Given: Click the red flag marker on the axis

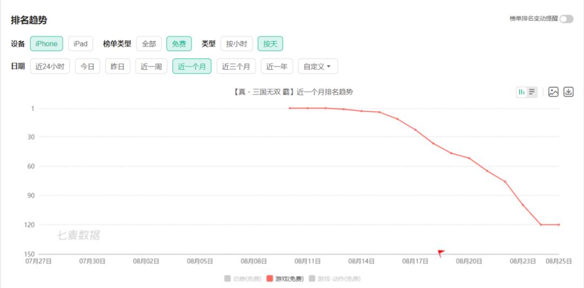Looking at the screenshot, I should [441, 252].
